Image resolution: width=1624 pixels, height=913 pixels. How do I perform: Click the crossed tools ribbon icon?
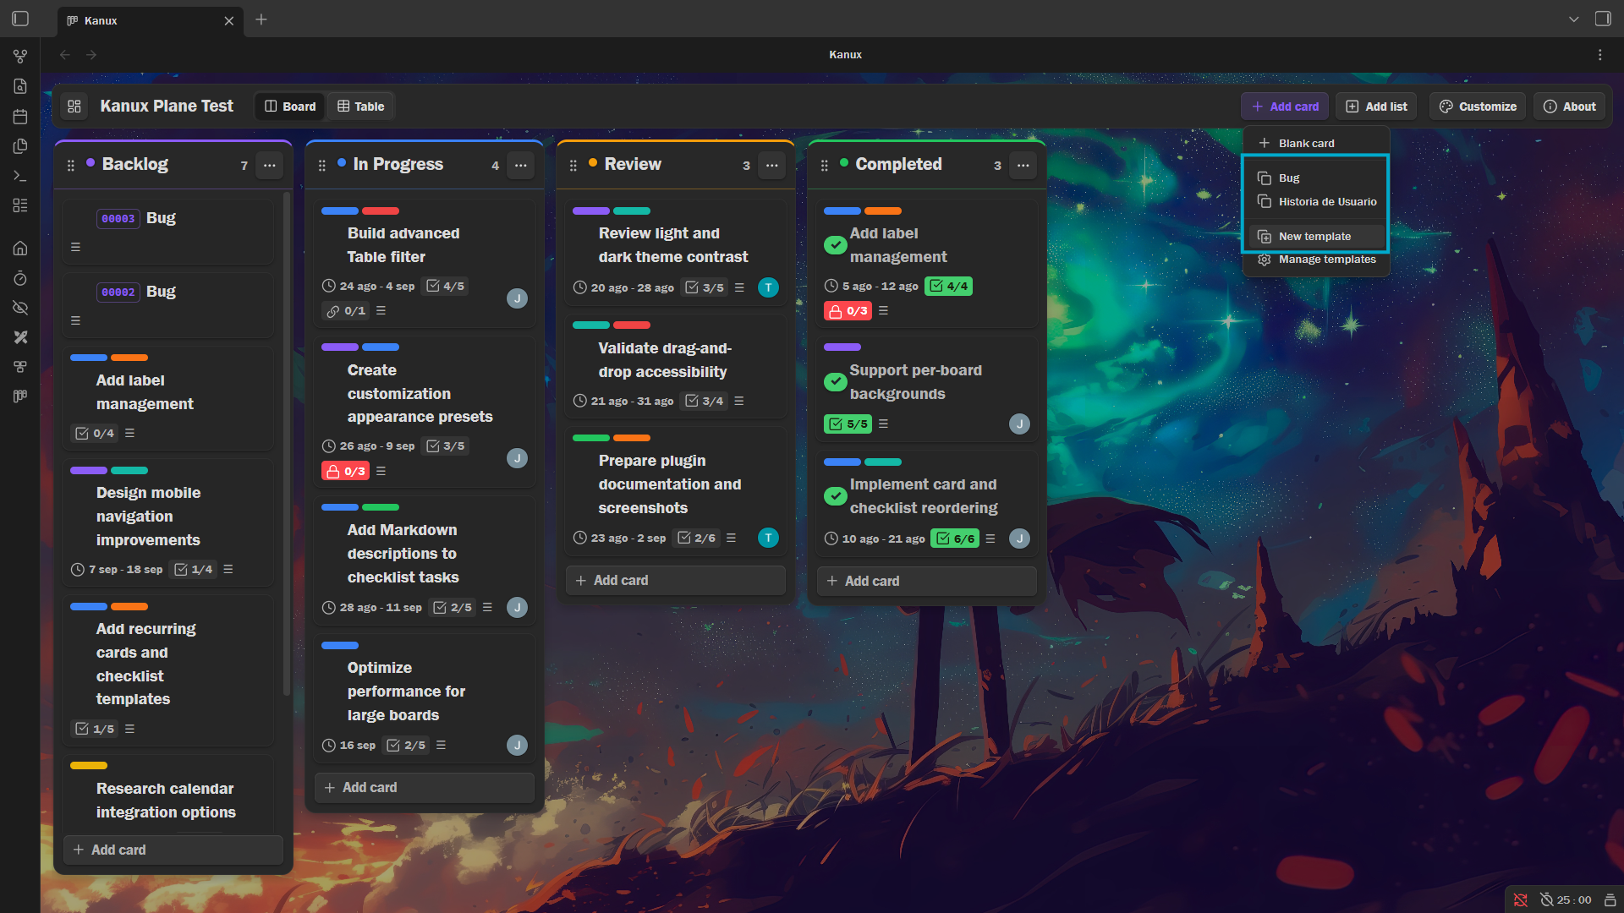click(x=20, y=337)
